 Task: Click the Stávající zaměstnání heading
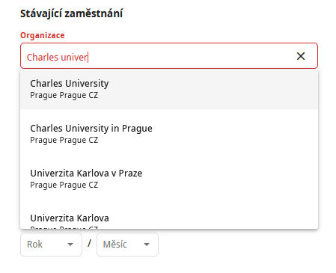click(71, 13)
